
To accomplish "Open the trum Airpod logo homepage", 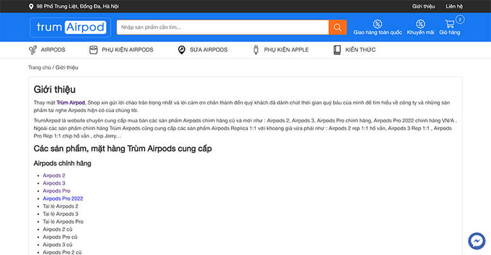I will point(70,27).
